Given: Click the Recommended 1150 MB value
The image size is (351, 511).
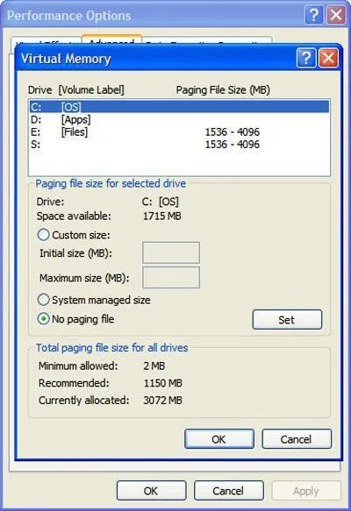Looking at the screenshot, I should tap(163, 383).
